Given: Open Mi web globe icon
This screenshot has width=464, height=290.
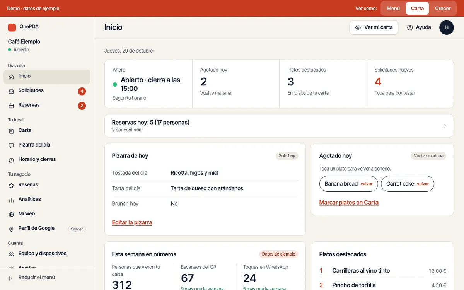Looking at the screenshot, I should 11,214.
